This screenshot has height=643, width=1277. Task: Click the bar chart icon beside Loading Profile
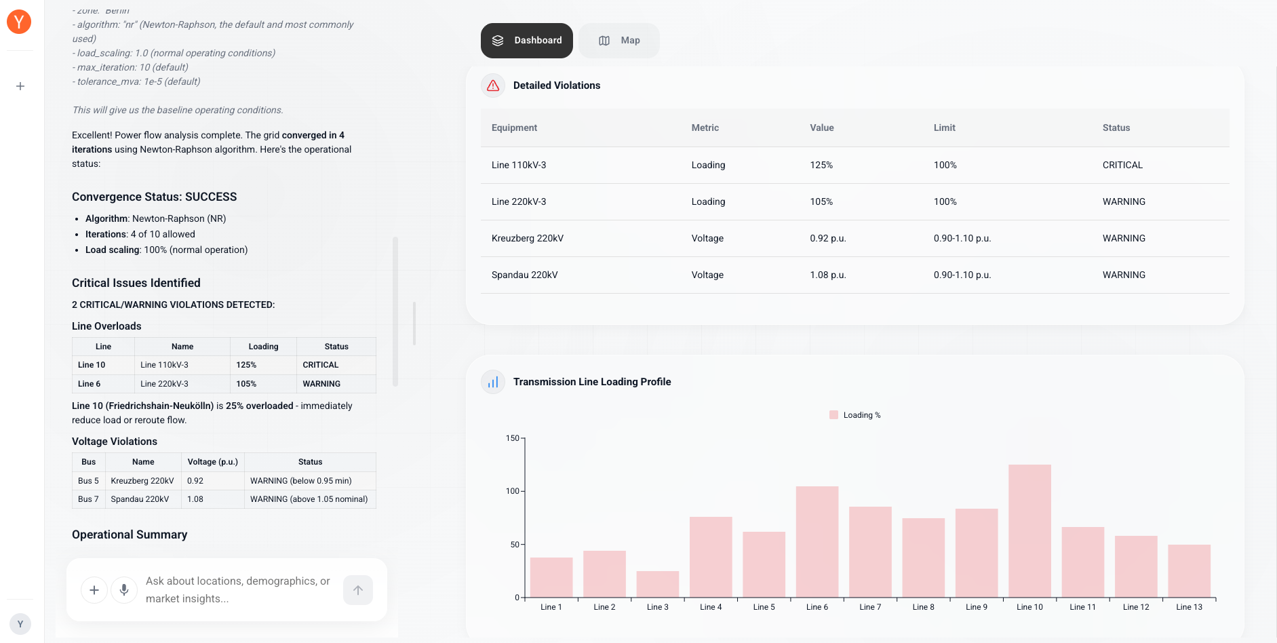(x=493, y=382)
